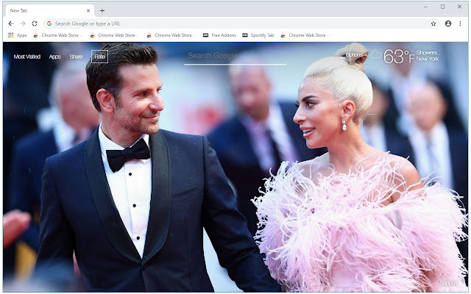Viewport: 471px width, 294px height.
Task: Click the cloud weather icon
Action: pyautogui.click(x=375, y=54)
